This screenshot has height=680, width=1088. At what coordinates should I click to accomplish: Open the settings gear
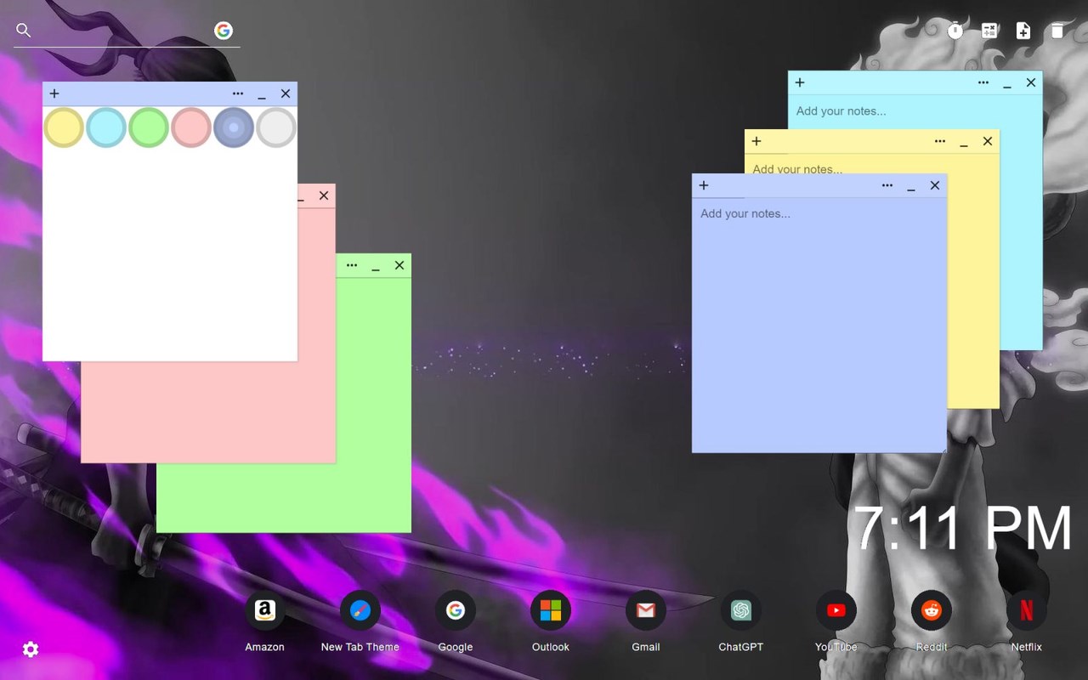pyautogui.click(x=31, y=649)
